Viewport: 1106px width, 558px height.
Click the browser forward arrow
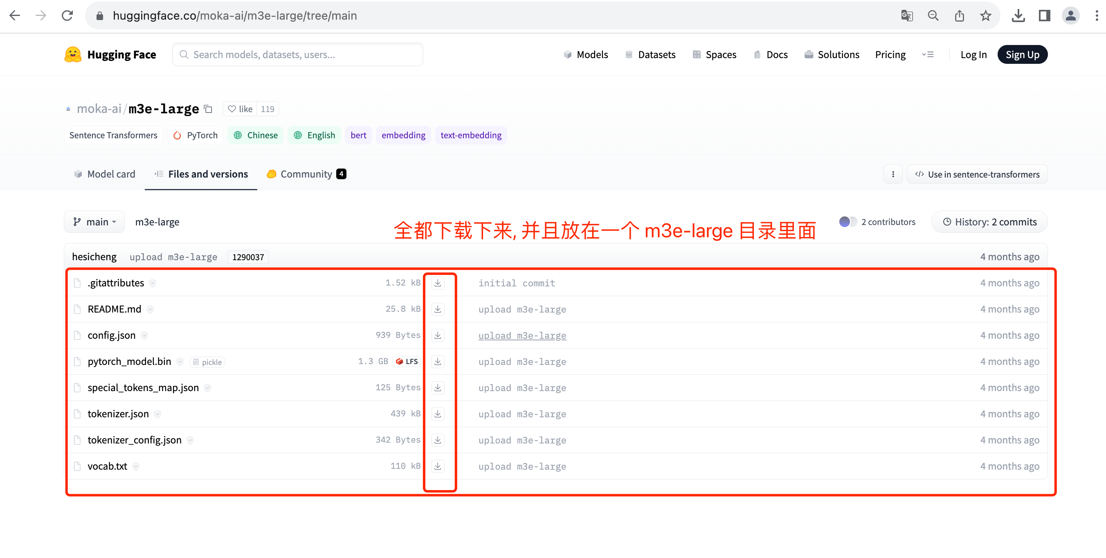coord(41,16)
